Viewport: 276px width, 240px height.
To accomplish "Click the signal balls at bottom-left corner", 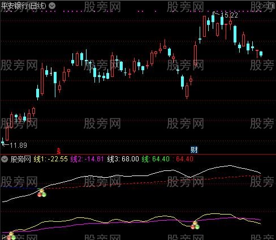I will coord(11,236).
